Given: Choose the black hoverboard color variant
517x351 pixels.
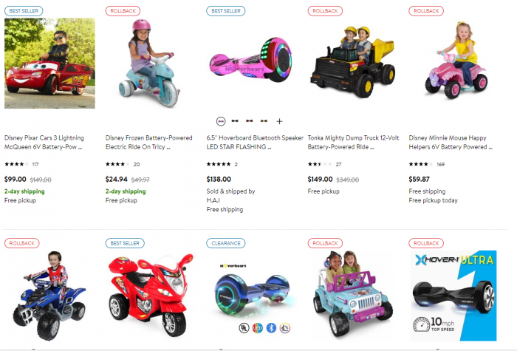Looking at the screenshot, I should click(x=235, y=121).
